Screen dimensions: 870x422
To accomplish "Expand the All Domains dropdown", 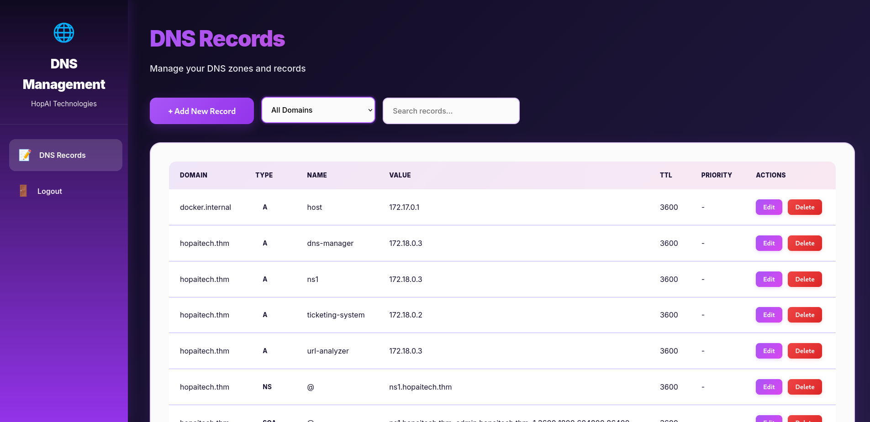I will (318, 110).
